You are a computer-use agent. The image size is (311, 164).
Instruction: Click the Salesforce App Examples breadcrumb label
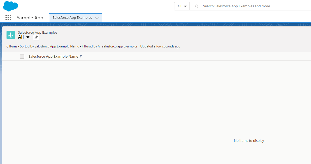[37, 32]
